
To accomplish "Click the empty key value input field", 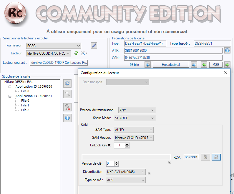I will click(x=126, y=157).
